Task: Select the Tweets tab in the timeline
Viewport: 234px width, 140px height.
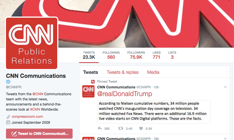Action: tap(91, 72)
